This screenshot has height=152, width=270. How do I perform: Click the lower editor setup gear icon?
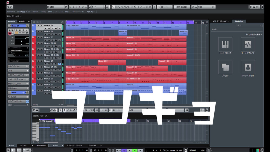[207, 110]
